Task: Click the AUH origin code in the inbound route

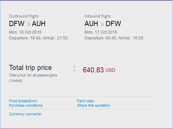Action: tap(91, 24)
